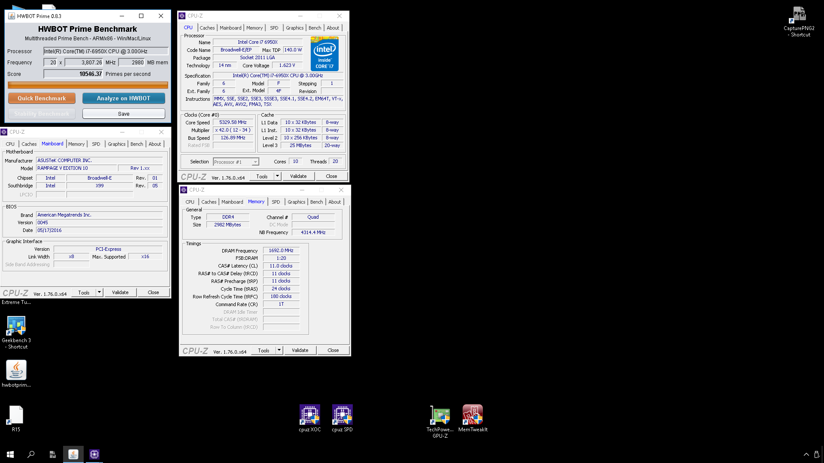Launch cpuz SPD desktop shortcut
The width and height of the screenshot is (824, 463).
coord(342,418)
